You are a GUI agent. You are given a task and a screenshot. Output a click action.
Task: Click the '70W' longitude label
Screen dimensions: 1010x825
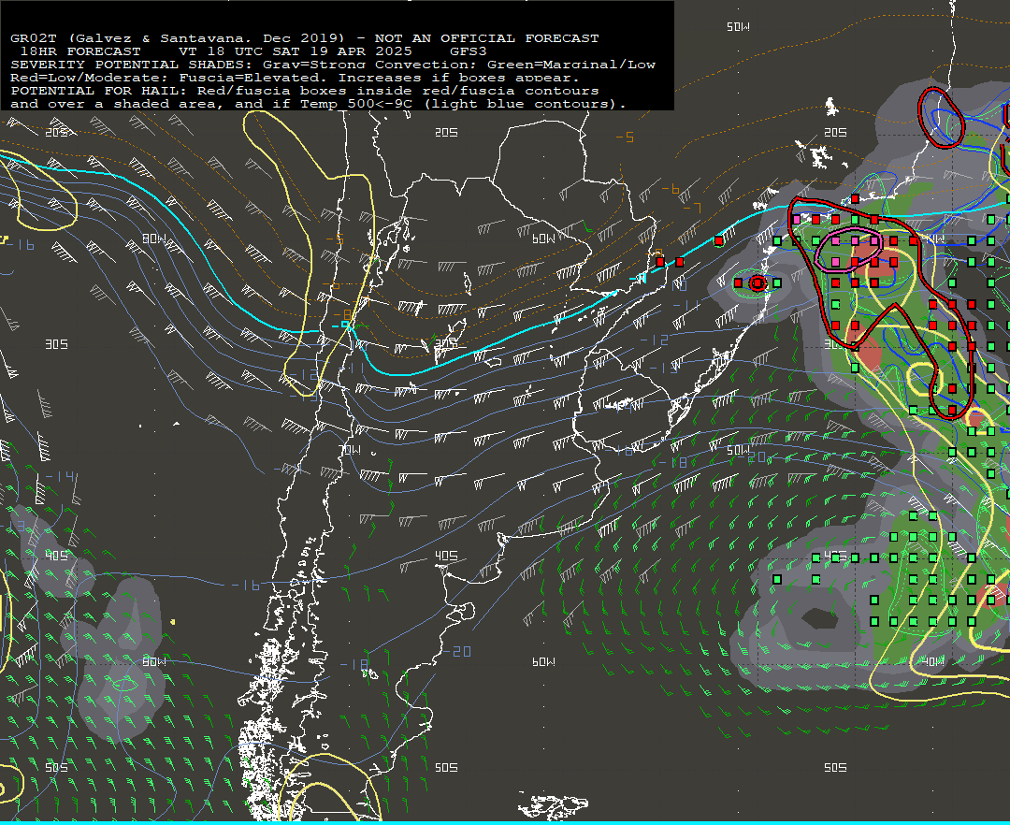[x=350, y=450]
